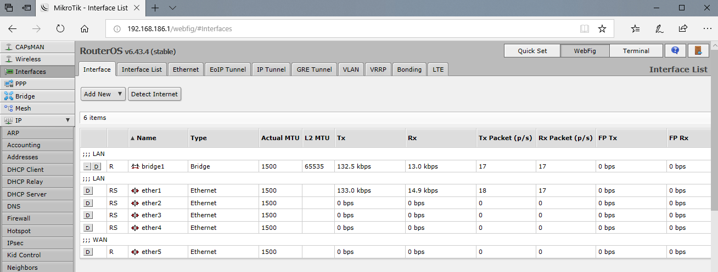
Task: Open DHCP Server page
Action: [x=37, y=194]
